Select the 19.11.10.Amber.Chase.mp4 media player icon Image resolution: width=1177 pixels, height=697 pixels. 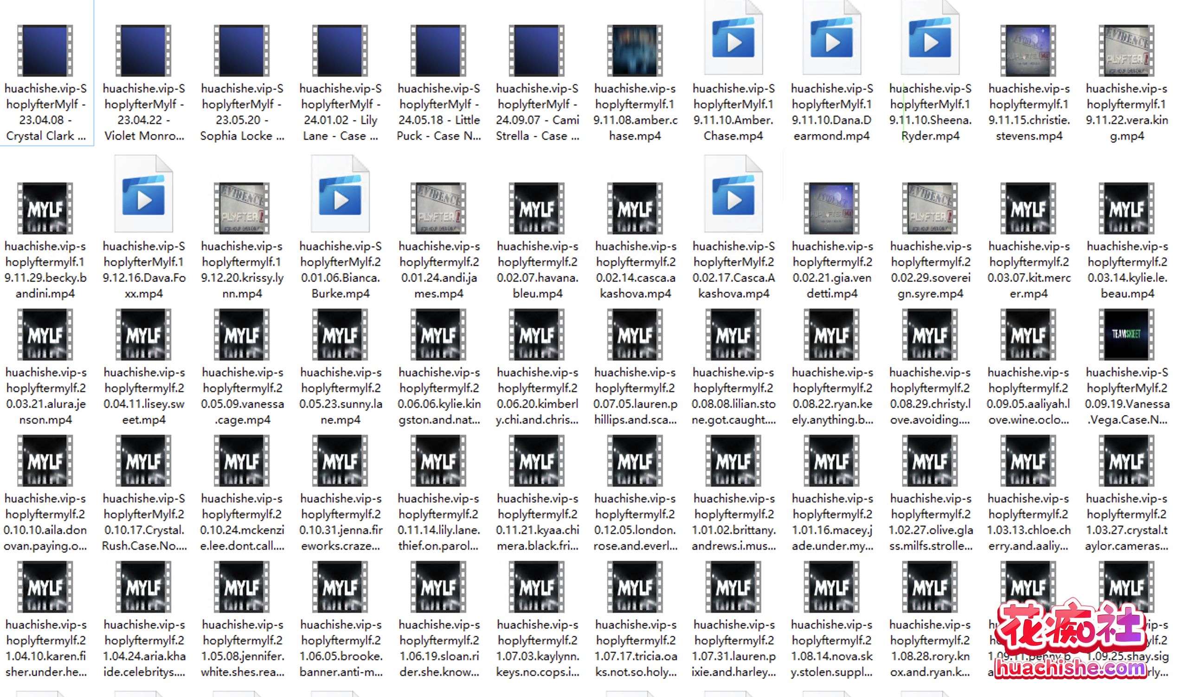[733, 42]
